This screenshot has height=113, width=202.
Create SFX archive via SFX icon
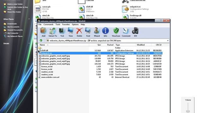135,31
